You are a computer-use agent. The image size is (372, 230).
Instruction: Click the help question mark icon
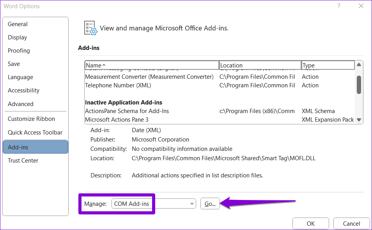point(339,6)
